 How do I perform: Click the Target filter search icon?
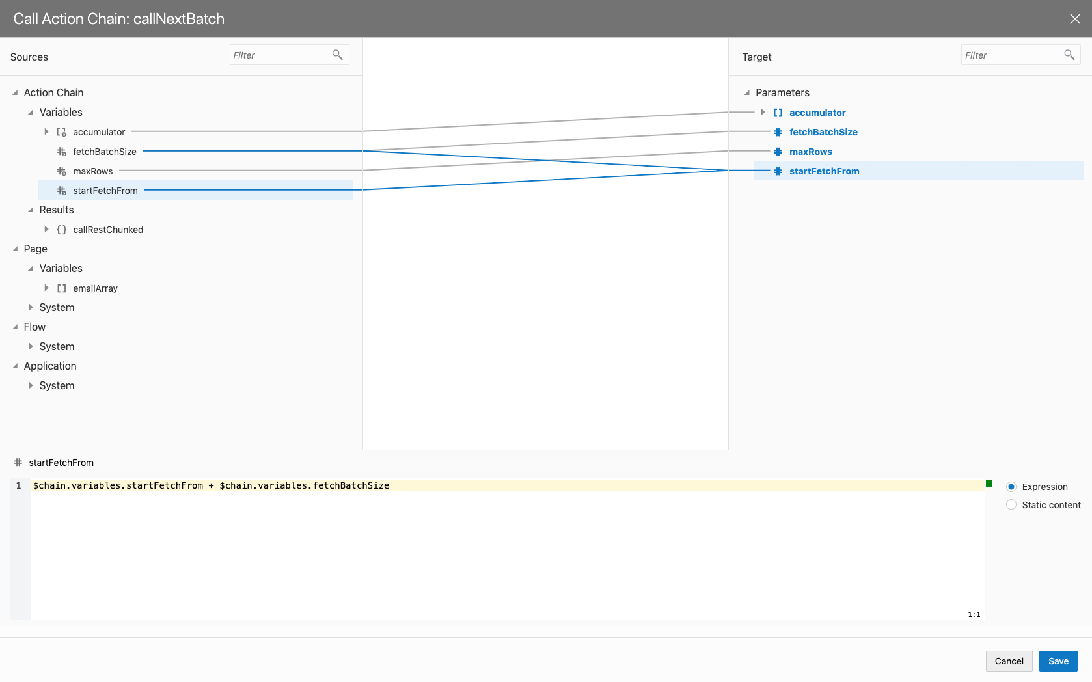(1069, 55)
